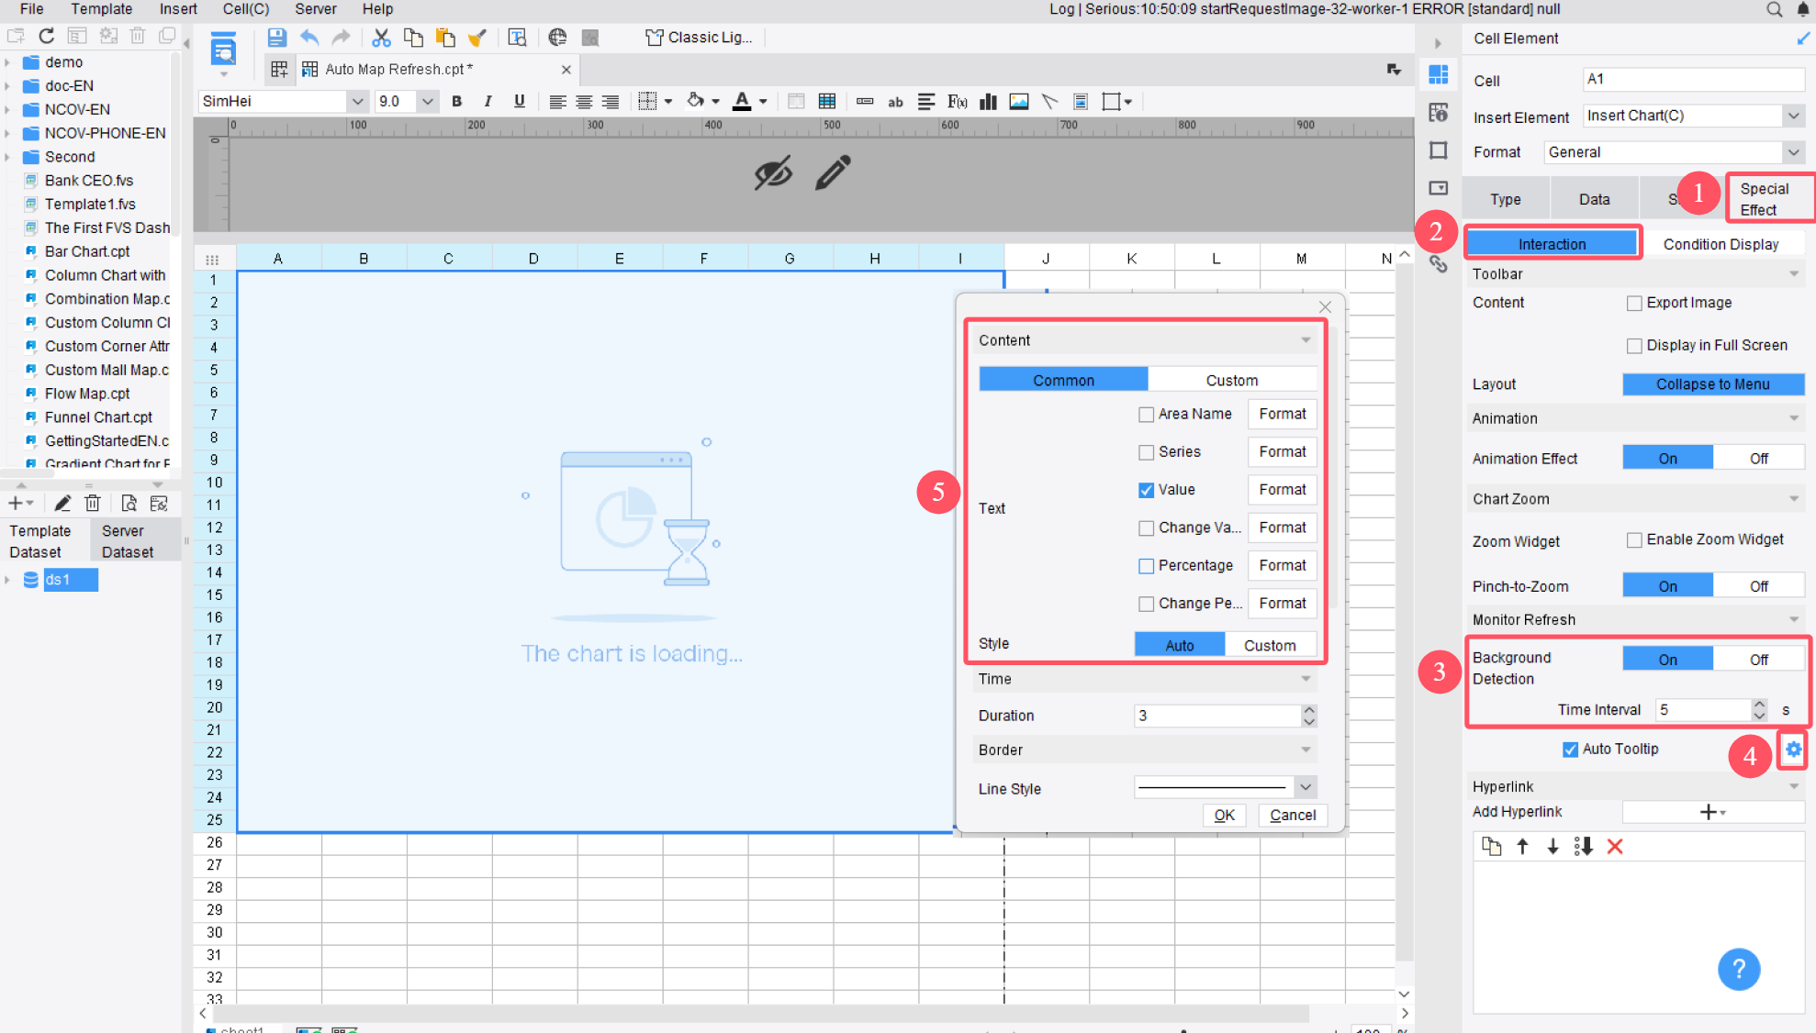Check the Series checkbox

1146,452
